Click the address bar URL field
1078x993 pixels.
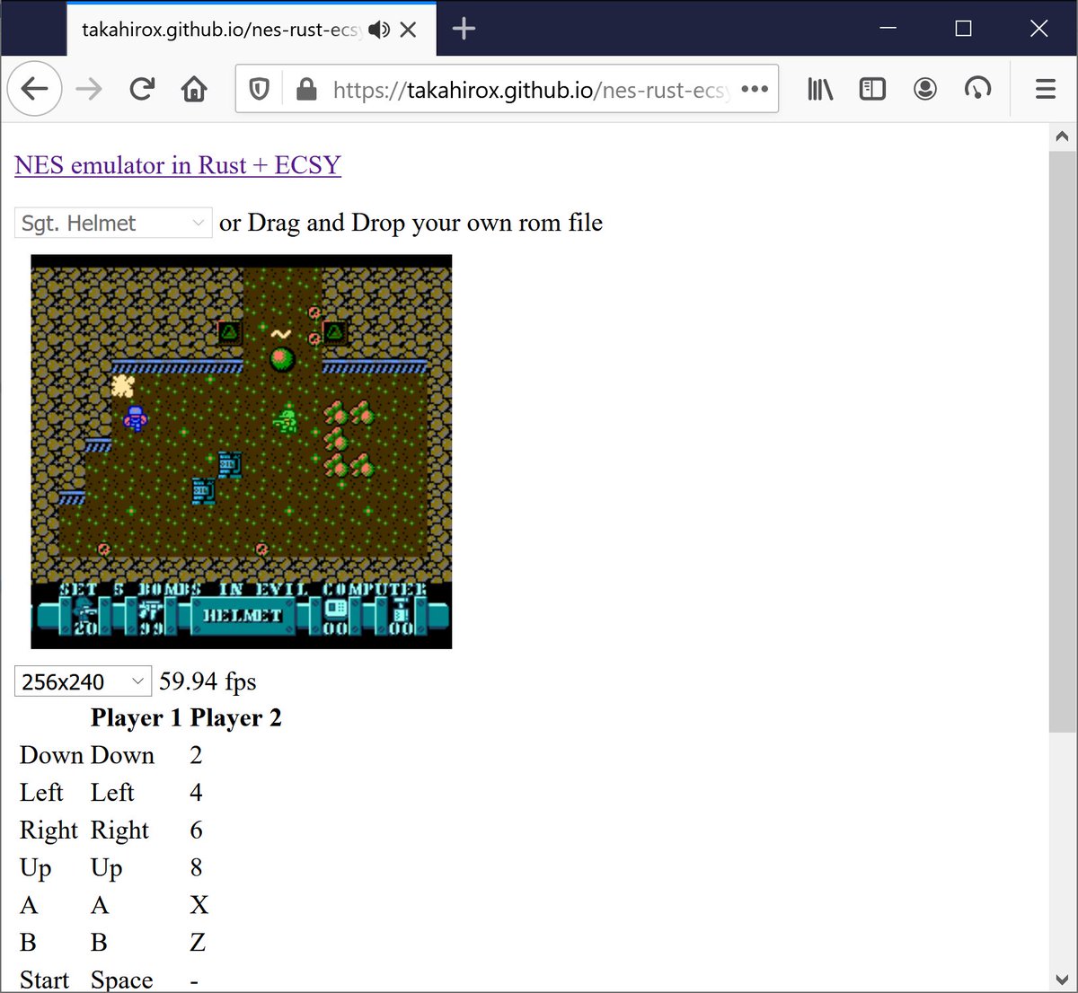[x=530, y=90]
